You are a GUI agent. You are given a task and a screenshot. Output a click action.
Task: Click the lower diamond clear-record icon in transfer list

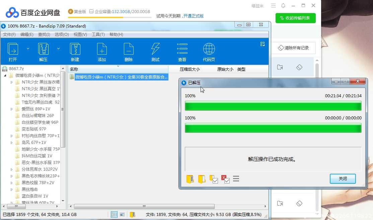point(299,203)
